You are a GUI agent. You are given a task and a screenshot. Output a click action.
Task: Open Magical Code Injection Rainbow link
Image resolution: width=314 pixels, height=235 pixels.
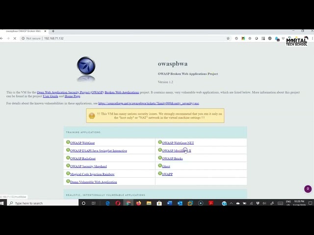[92, 174]
